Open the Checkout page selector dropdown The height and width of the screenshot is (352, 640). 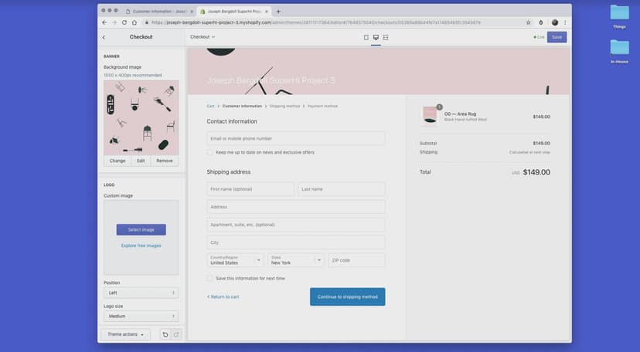click(x=203, y=37)
